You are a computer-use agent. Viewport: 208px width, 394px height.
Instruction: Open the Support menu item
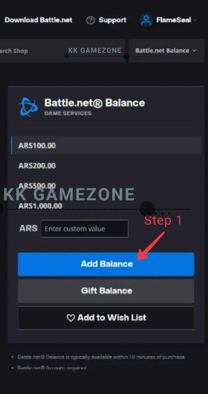(113, 20)
